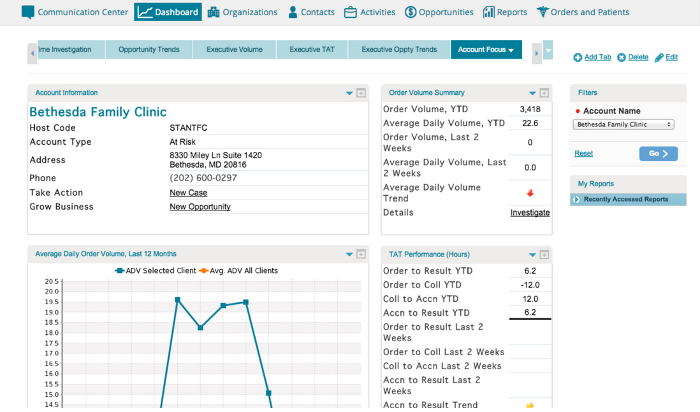Expand Recently Accessed Reports section
Image resolution: width=700 pixels, height=412 pixels.
(628, 200)
